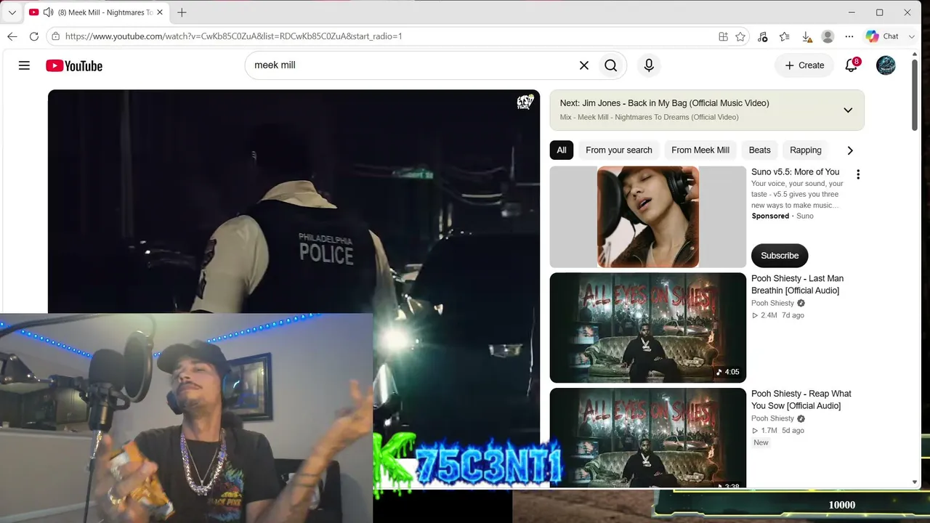Image resolution: width=930 pixels, height=523 pixels.
Task: Open YouTube notifications bell
Action: click(852, 65)
